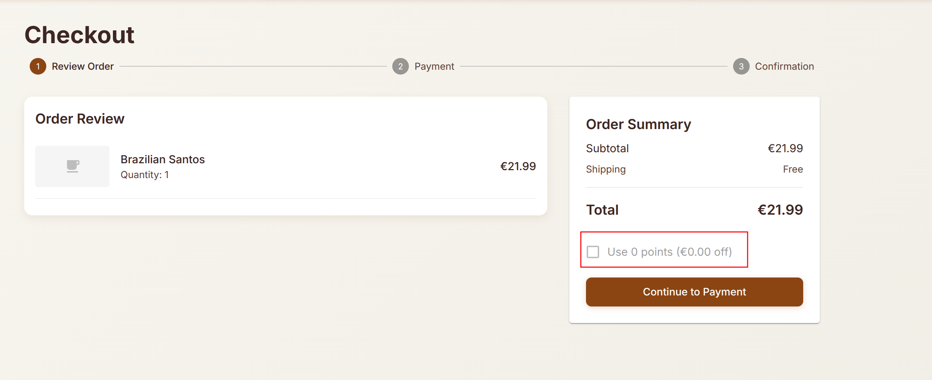
Task: Click the Checkout page title
Action: [79, 35]
